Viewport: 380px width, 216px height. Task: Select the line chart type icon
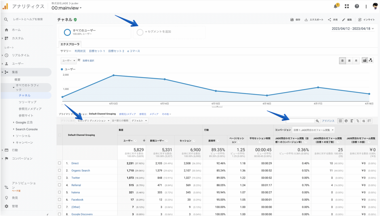[x=365, y=60]
